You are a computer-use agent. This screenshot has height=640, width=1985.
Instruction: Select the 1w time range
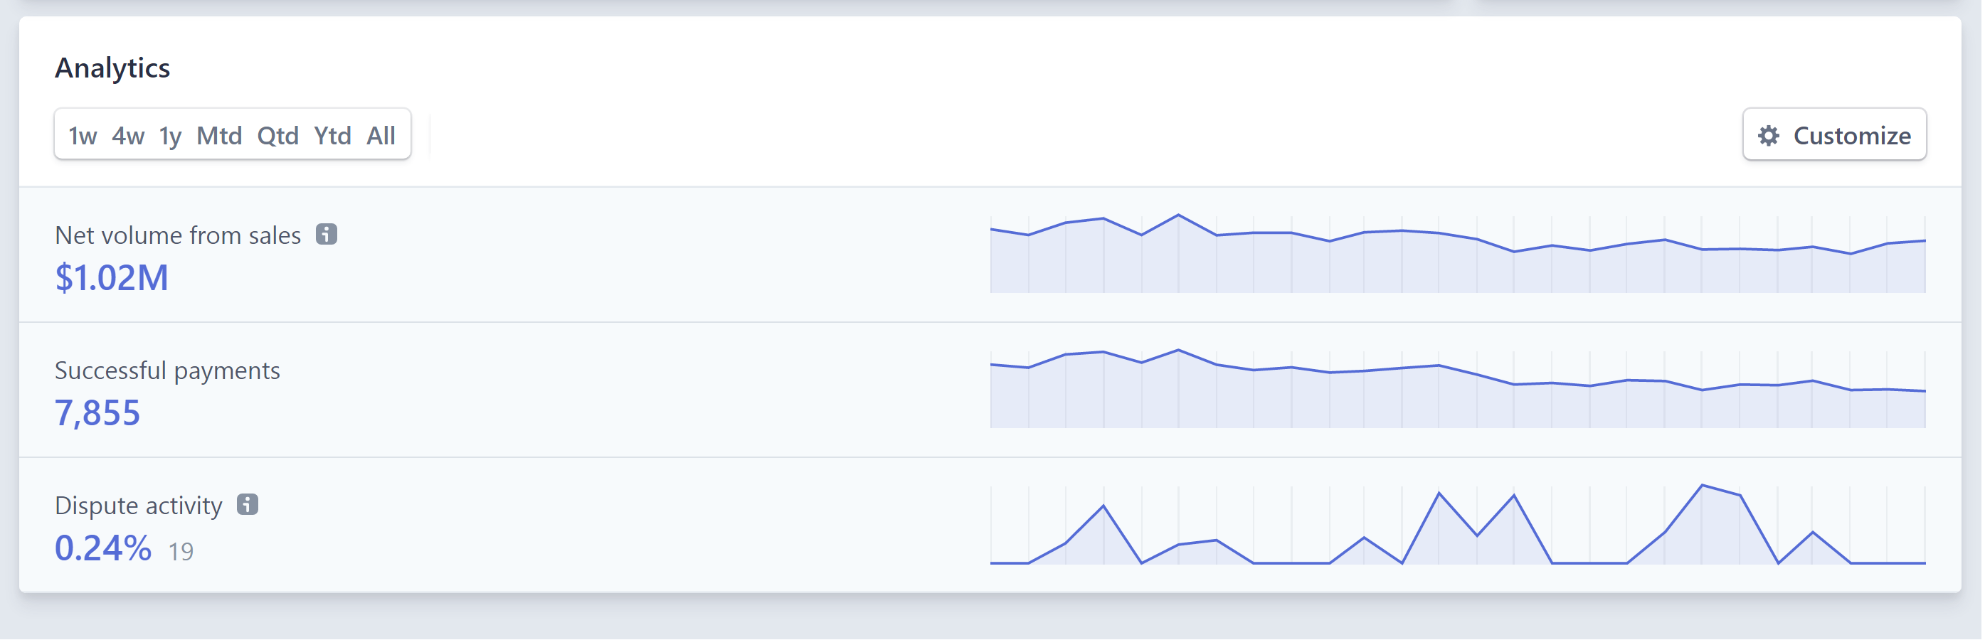(x=83, y=136)
